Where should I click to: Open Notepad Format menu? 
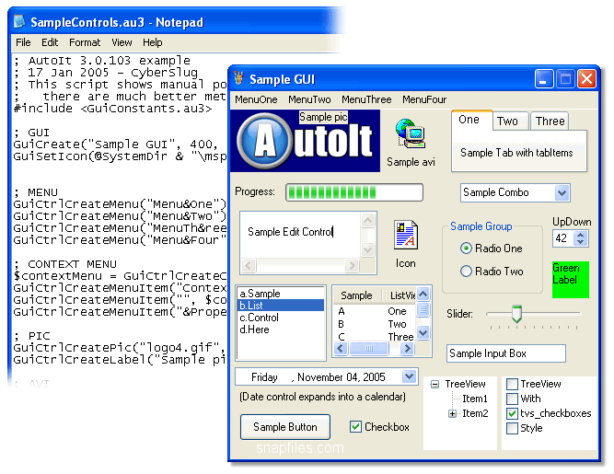[85, 42]
